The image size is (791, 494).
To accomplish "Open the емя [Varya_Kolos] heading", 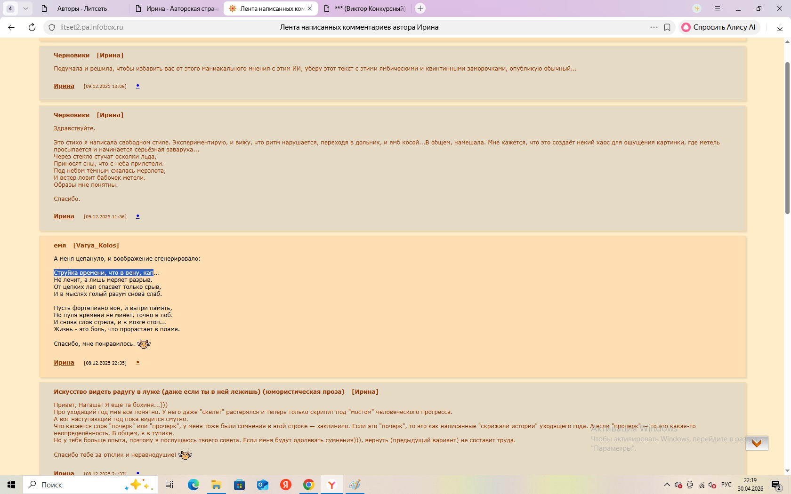I will [86, 245].
